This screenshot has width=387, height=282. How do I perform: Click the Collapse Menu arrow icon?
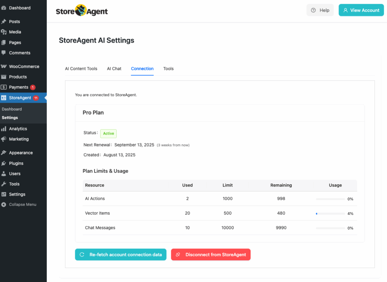tap(4, 204)
